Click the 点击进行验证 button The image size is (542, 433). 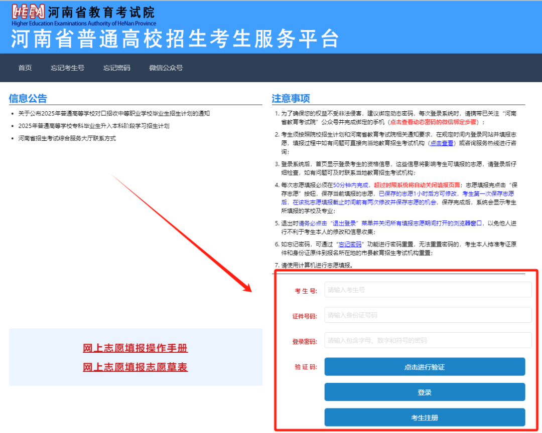click(425, 367)
